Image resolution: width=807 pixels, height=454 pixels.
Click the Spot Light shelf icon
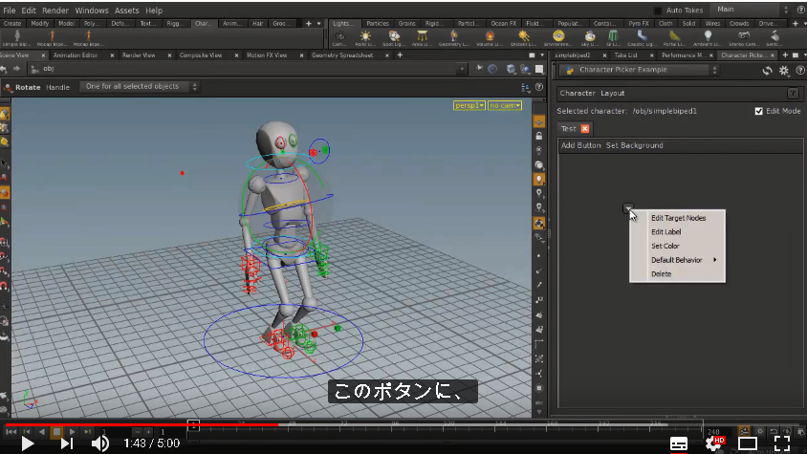point(394,37)
